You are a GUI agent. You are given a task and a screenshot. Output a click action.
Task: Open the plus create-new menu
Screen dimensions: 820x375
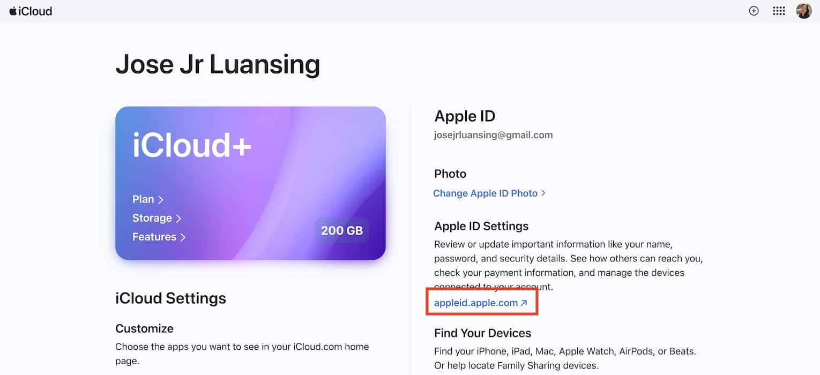(x=754, y=11)
